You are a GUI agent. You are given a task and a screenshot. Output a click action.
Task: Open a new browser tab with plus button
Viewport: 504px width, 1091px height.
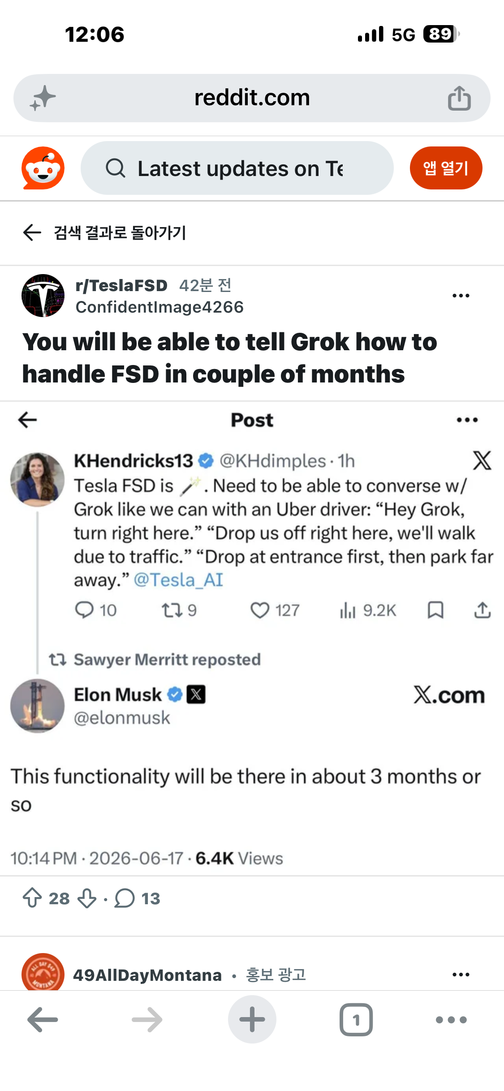pos(252,1019)
